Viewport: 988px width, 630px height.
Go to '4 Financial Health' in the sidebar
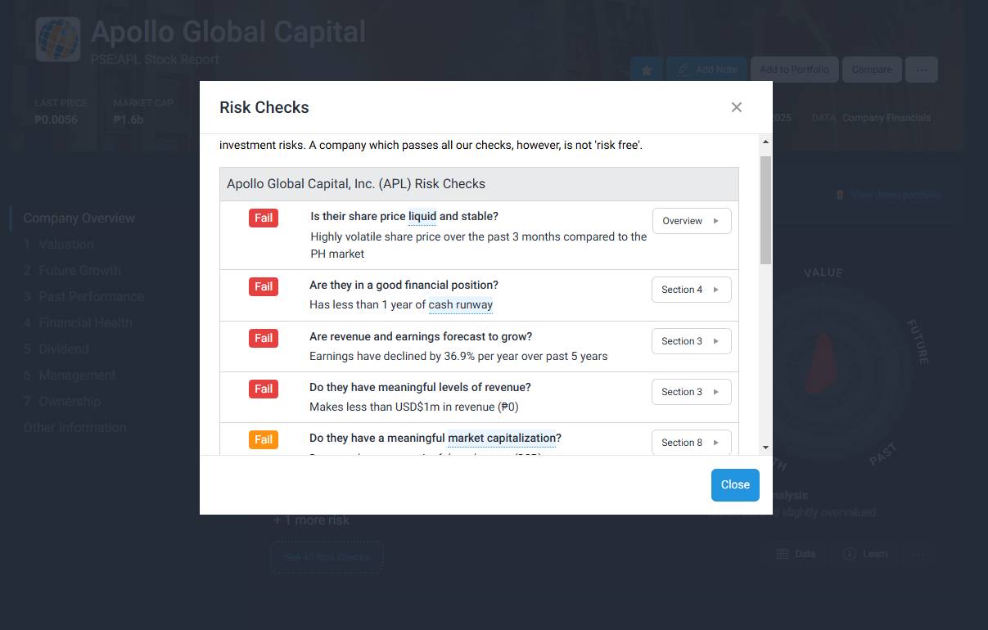[78, 323]
